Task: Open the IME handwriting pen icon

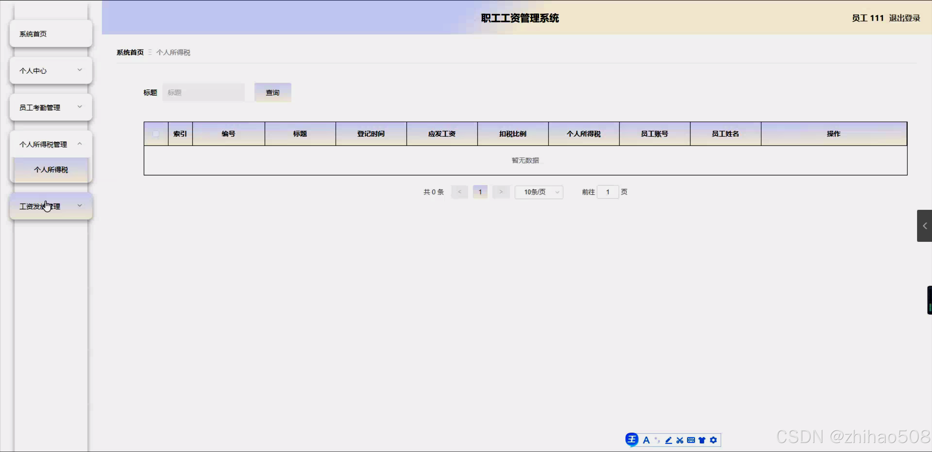Action: [669, 440]
